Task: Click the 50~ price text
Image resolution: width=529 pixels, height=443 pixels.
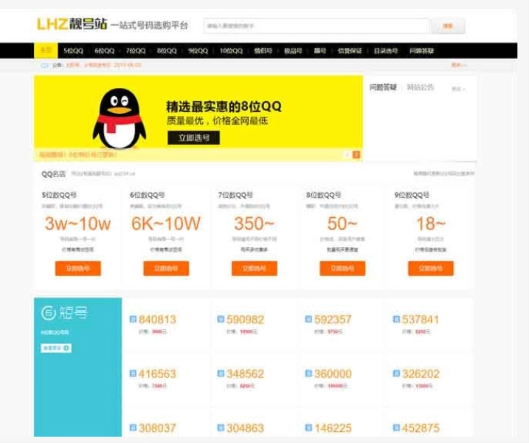Action: 342,224
